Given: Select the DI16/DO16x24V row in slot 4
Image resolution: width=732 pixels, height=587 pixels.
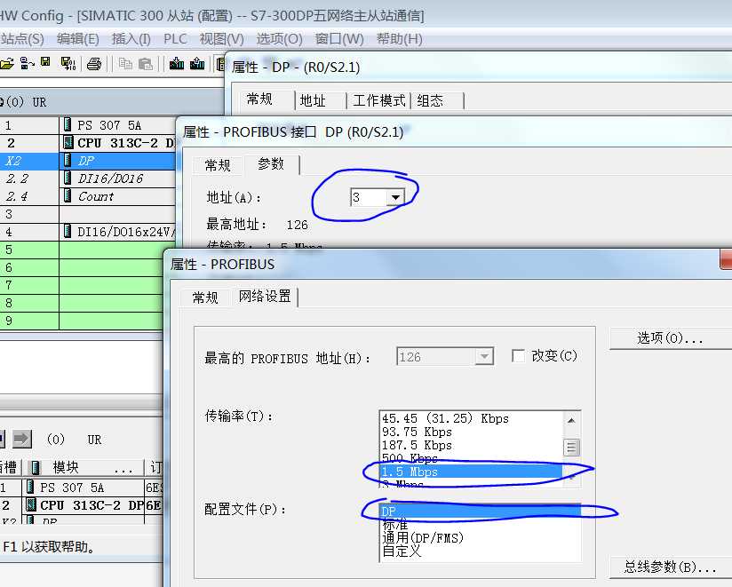Looking at the screenshot, I should 88,232.
